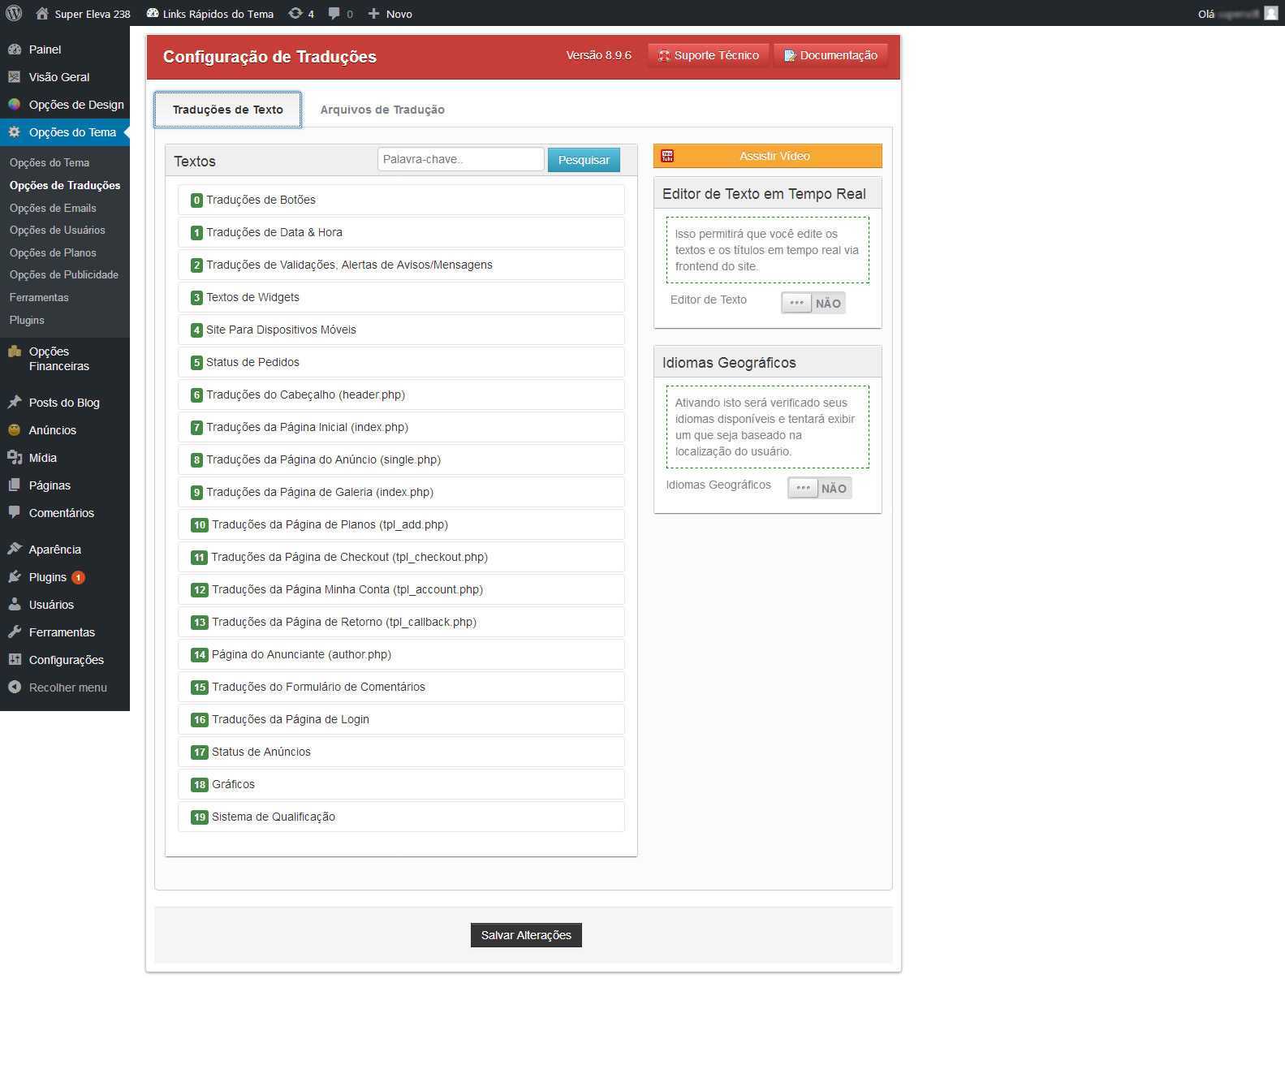
Task: Collapse sidebar with Recolher menu icon
Action: pos(14,688)
